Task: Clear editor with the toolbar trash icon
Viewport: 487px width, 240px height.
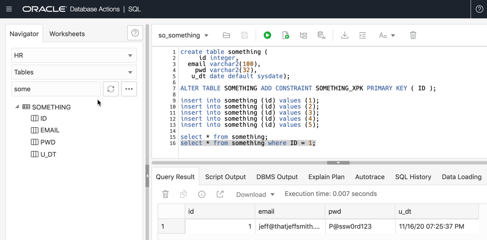Action: click(413, 35)
